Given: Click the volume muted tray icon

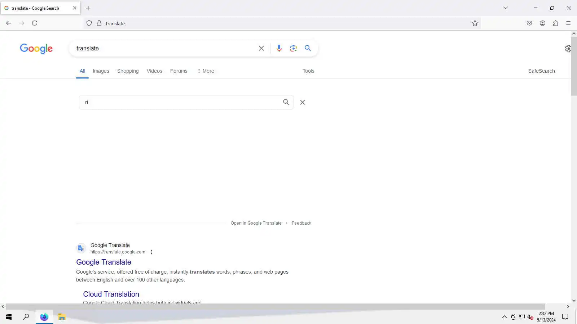Looking at the screenshot, I should [530, 317].
